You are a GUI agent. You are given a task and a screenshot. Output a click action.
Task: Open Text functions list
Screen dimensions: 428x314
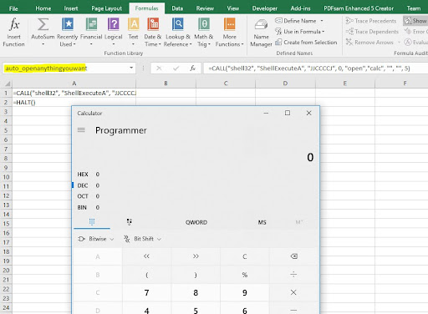pyautogui.click(x=133, y=32)
